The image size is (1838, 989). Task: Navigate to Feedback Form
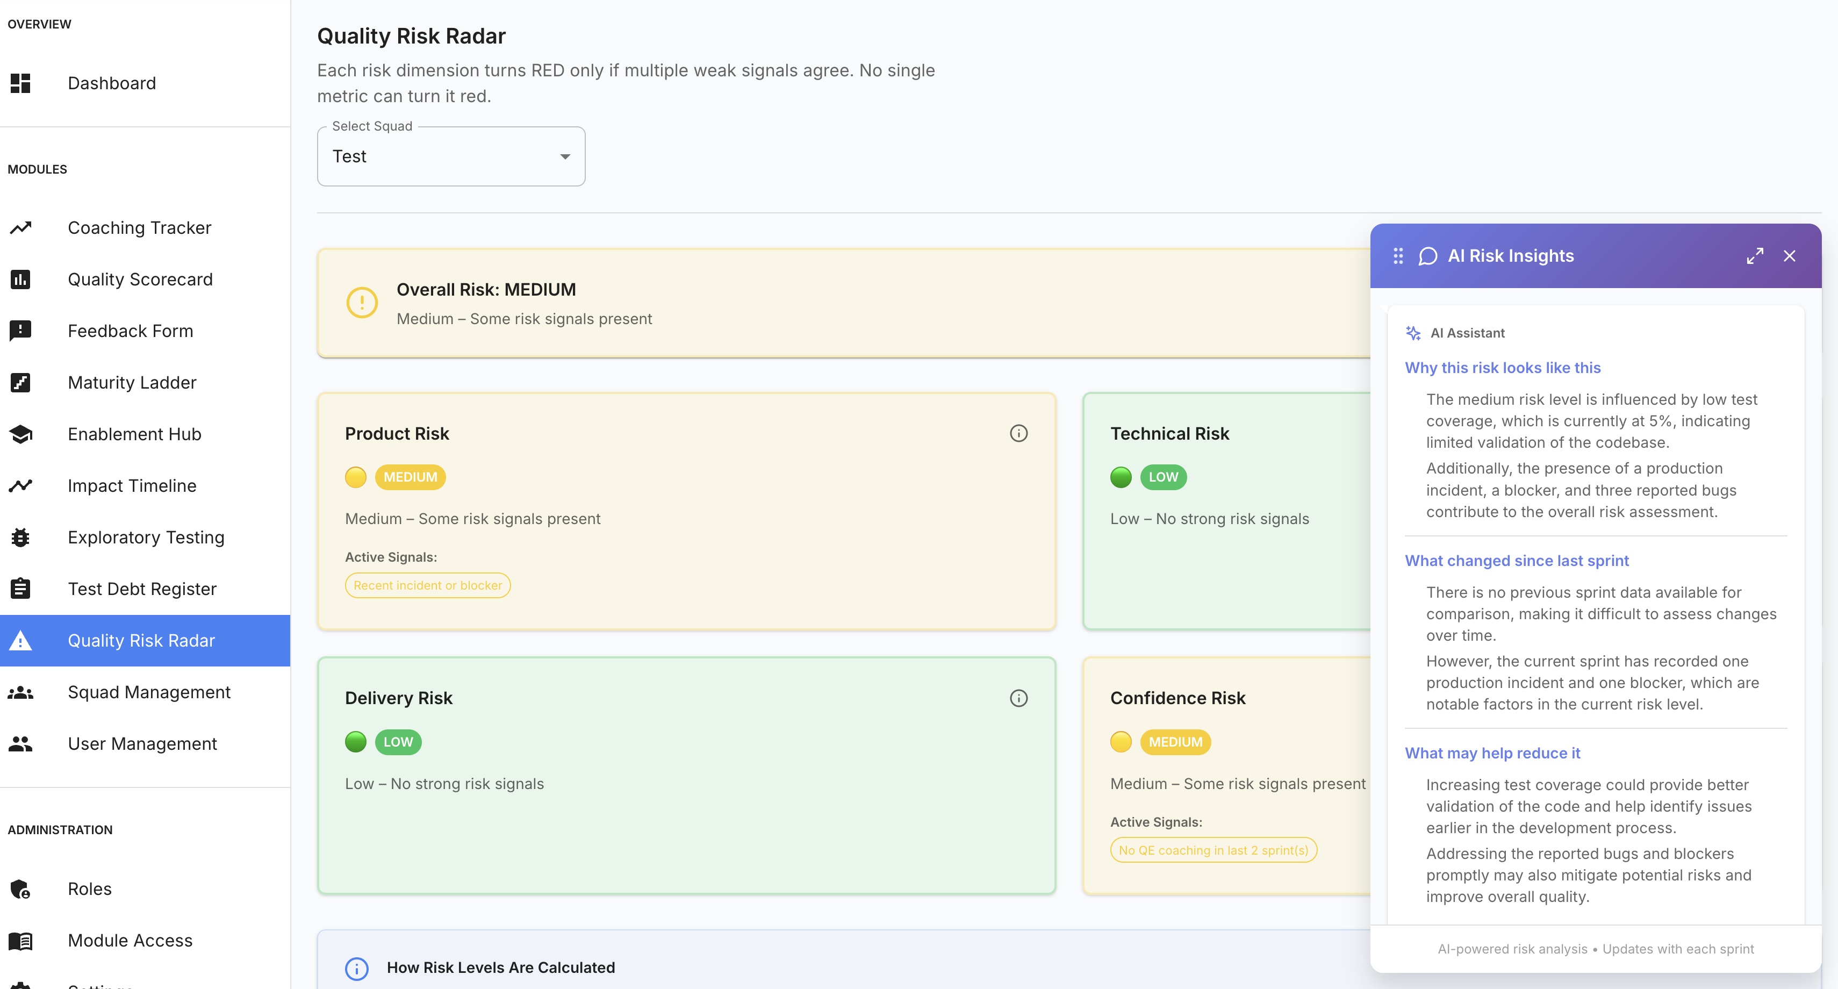pyautogui.click(x=145, y=331)
